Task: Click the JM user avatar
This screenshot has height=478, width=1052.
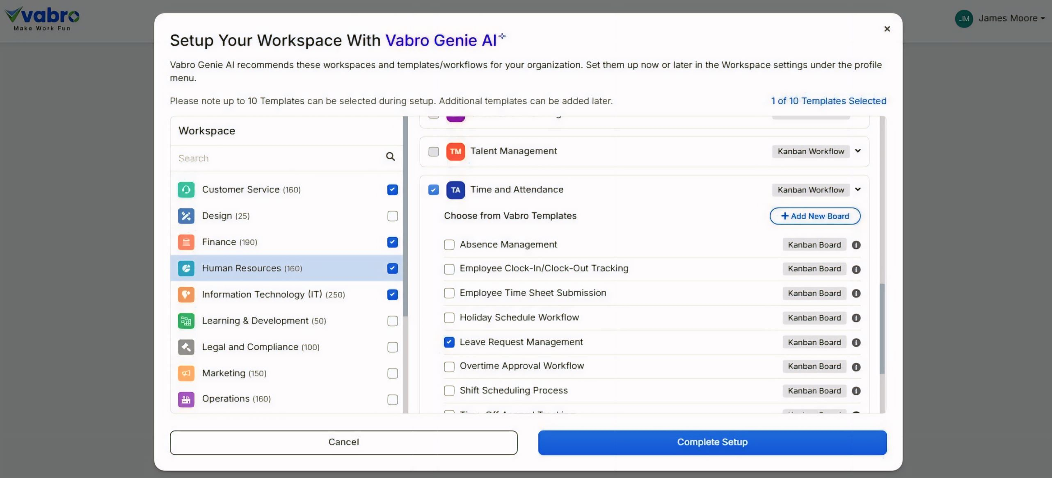Action: 964,18
